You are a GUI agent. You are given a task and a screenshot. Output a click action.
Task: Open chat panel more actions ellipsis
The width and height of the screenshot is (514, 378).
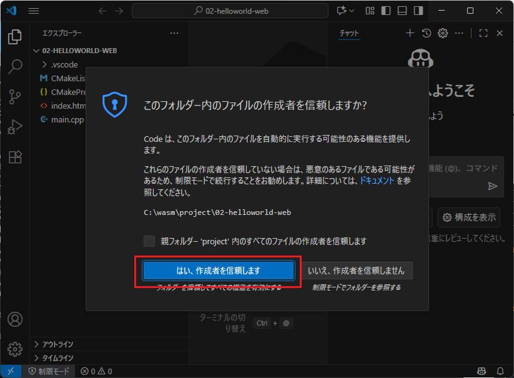pyautogui.click(x=459, y=33)
